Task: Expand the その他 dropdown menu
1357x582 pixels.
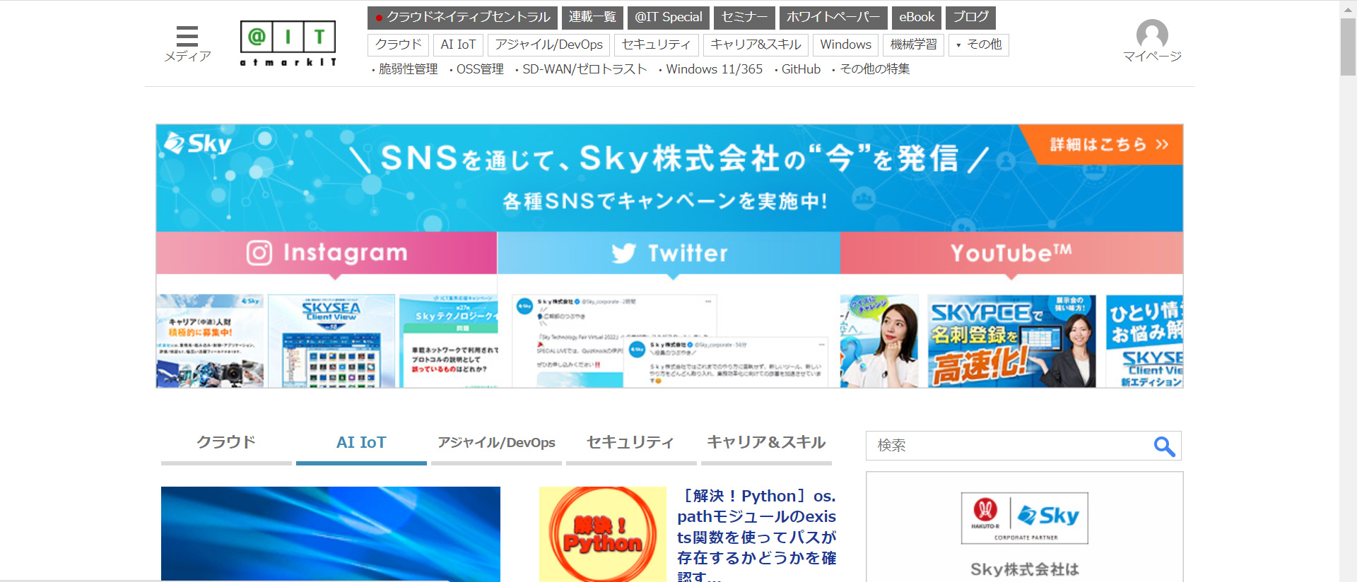Action: pyautogui.click(x=978, y=44)
